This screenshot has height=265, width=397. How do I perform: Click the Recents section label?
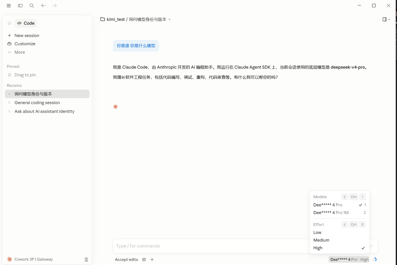(x=14, y=86)
